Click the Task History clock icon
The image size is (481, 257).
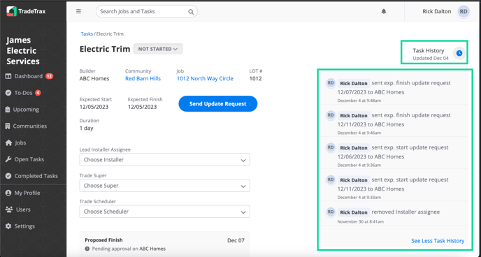click(x=459, y=53)
